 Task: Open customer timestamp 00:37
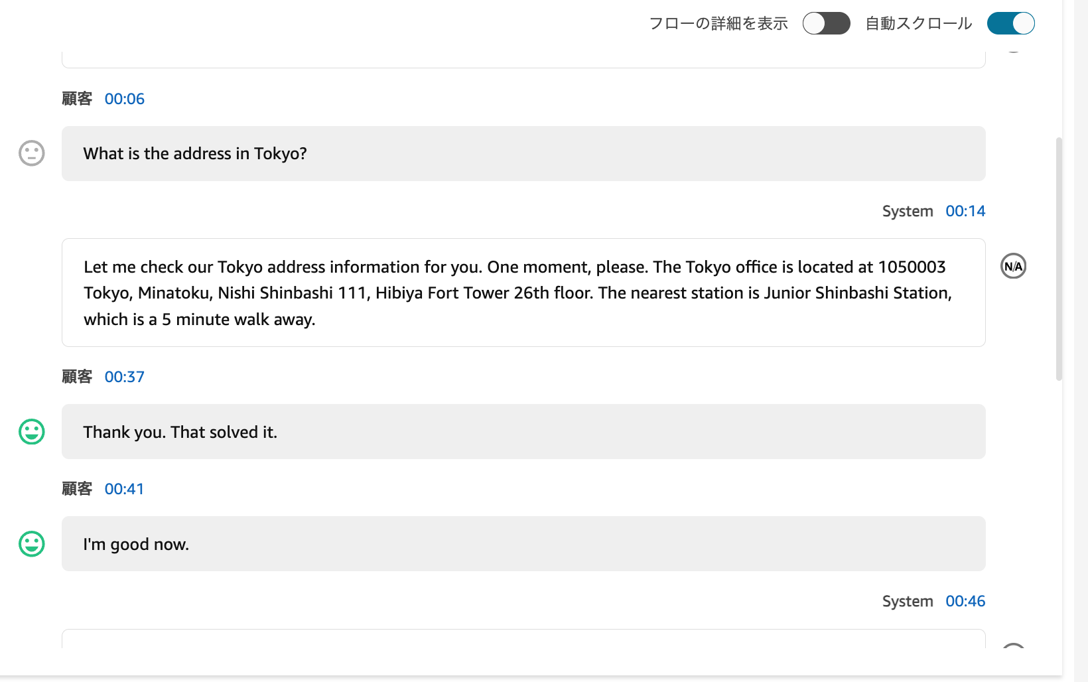click(x=124, y=377)
